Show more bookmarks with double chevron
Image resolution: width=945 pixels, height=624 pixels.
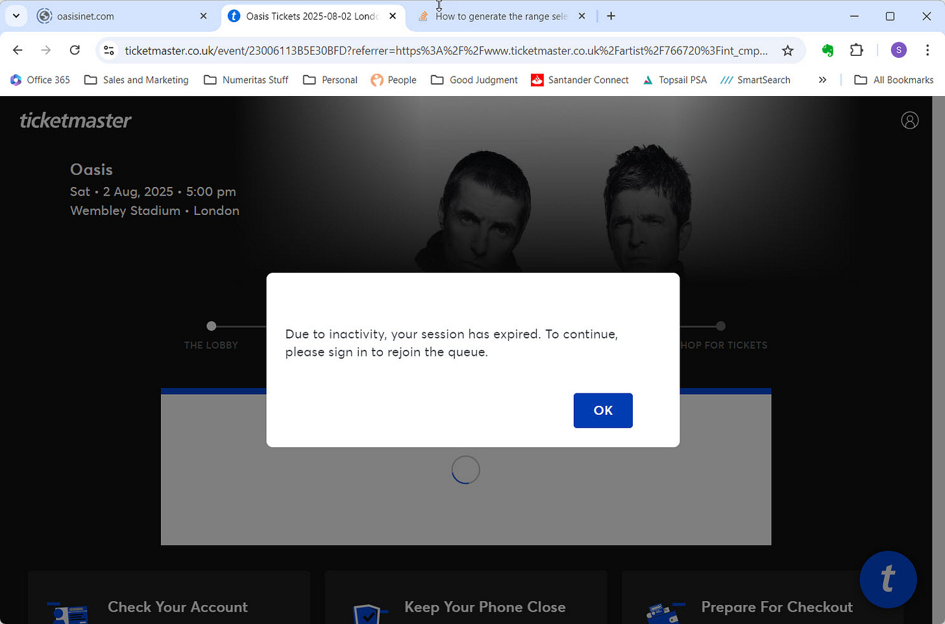click(x=822, y=80)
